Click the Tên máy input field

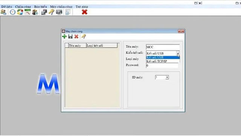[x=163, y=47]
